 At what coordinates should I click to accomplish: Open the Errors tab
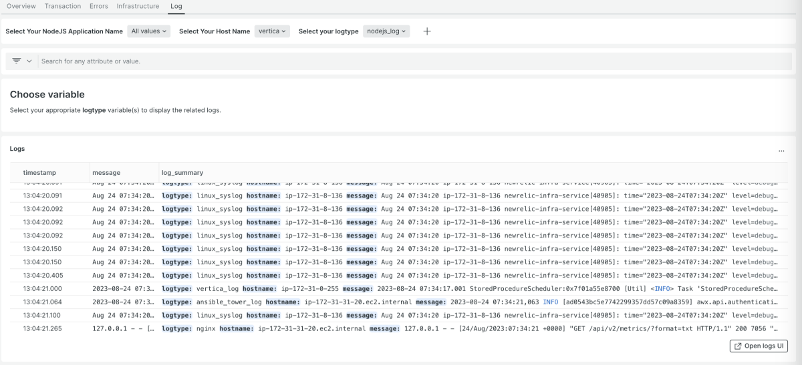100,6
